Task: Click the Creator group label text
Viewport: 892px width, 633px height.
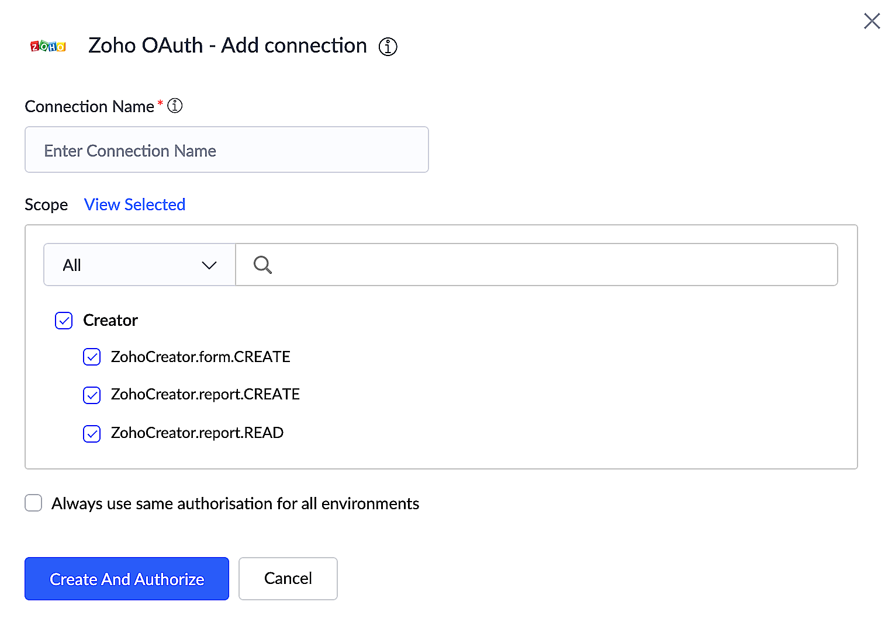Action: click(x=110, y=321)
